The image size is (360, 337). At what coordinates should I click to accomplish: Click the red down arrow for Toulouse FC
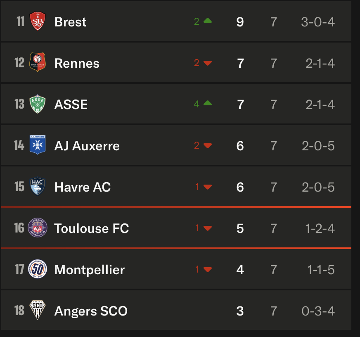(208, 228)
